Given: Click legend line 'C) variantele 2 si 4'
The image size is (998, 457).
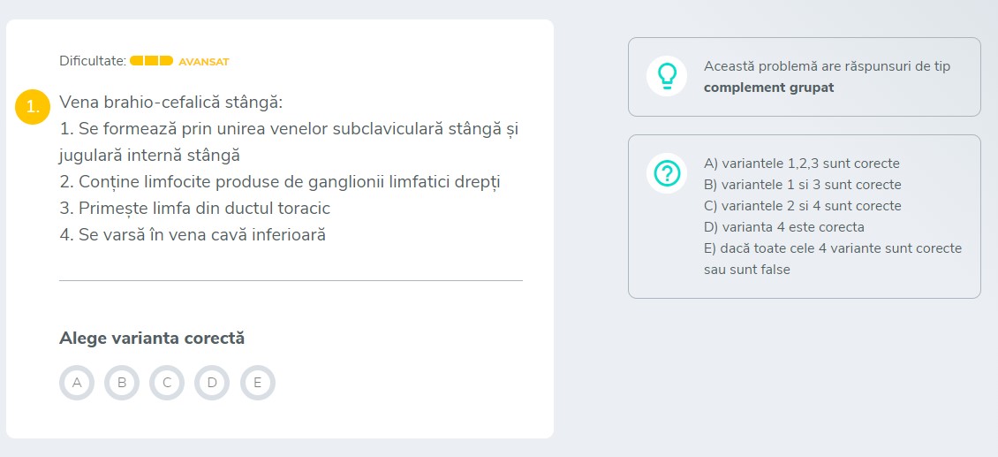Looking at the screenshot, I should (802, 206).
